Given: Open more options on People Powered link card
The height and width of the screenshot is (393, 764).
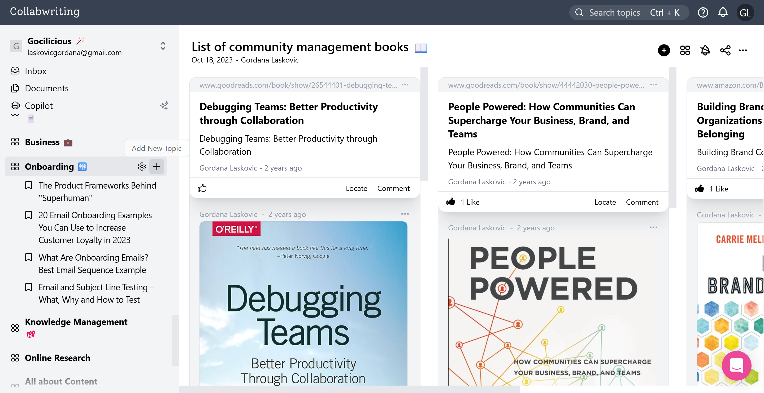Looking at the screenshot, I should 654,85.
